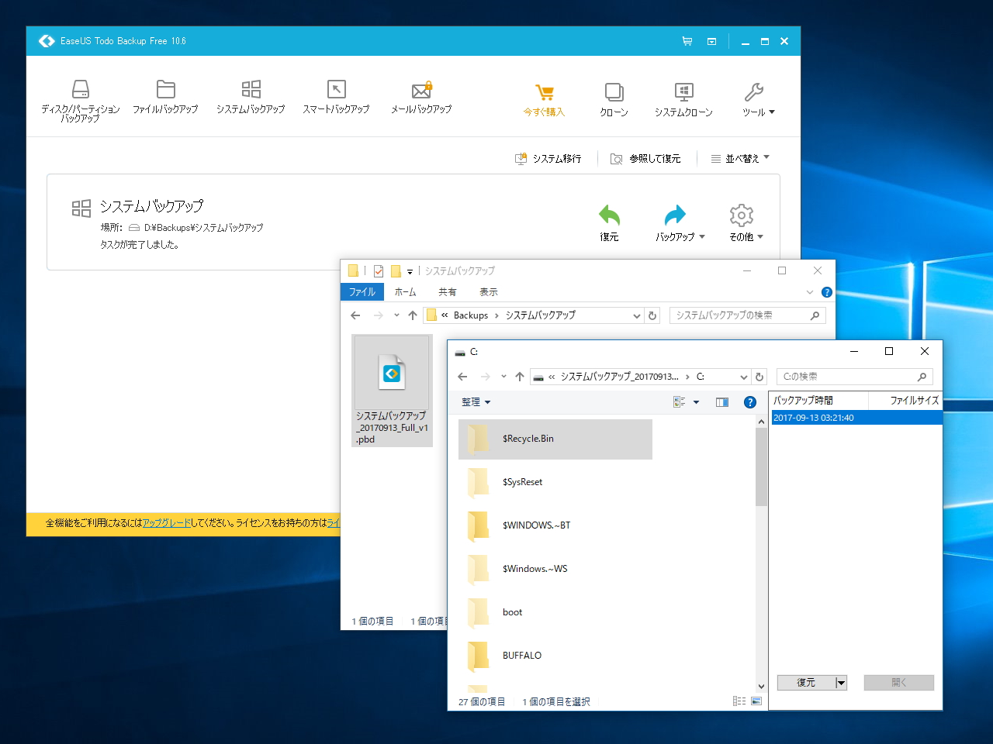Screen dimensions: 993x744
Task: Open the Other (その他) gear menu
Action: (x=746, y=223)
